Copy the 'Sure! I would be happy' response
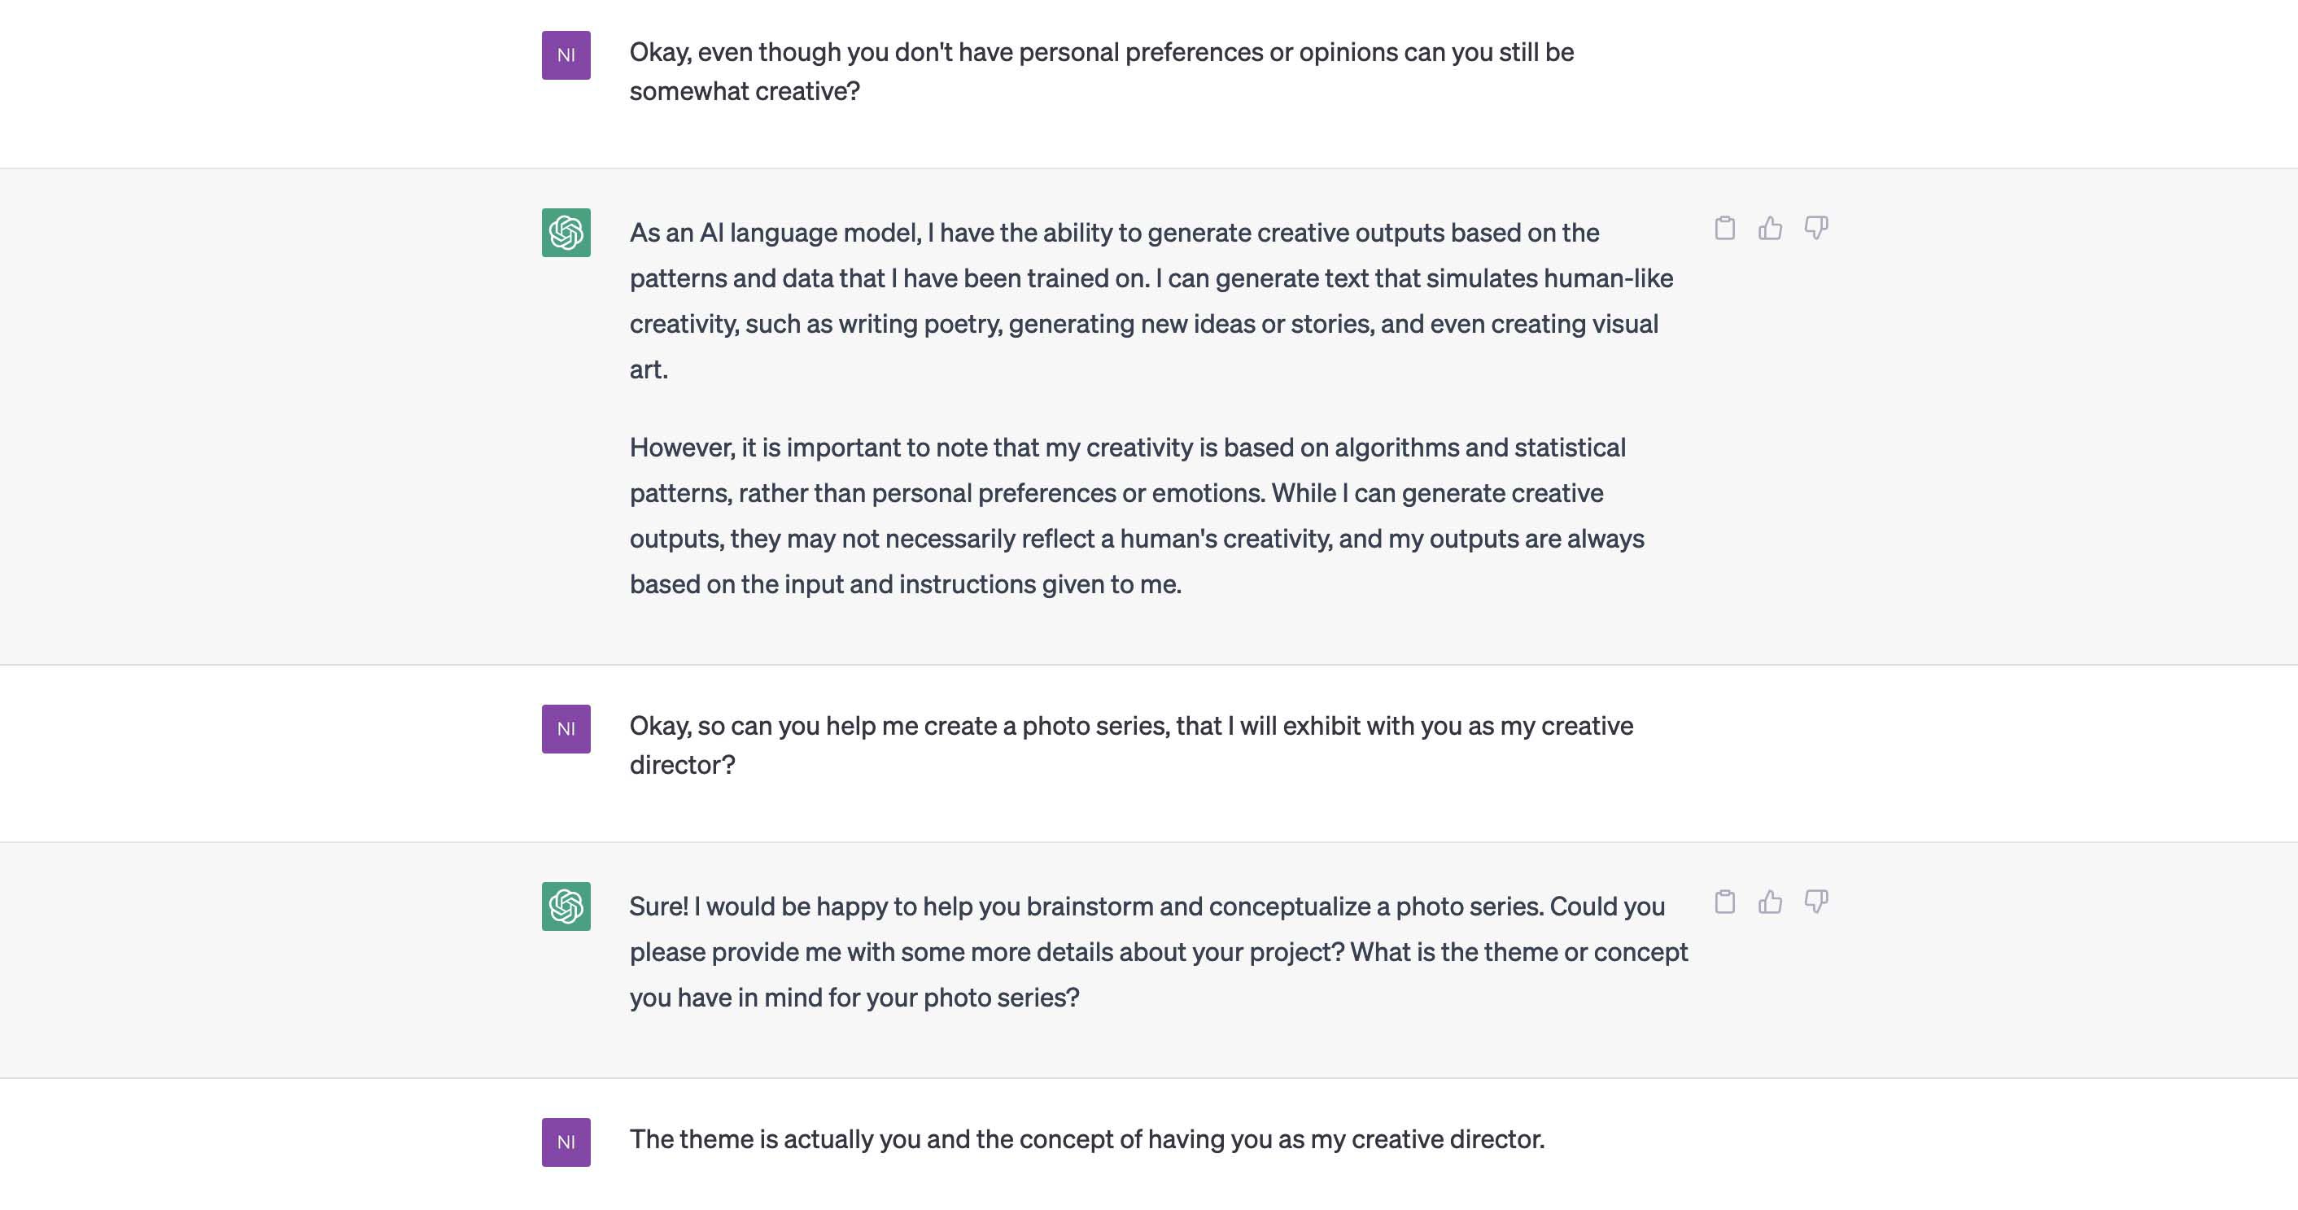The height and width of the screenshot is (1210, 2298). [1724, 902]
